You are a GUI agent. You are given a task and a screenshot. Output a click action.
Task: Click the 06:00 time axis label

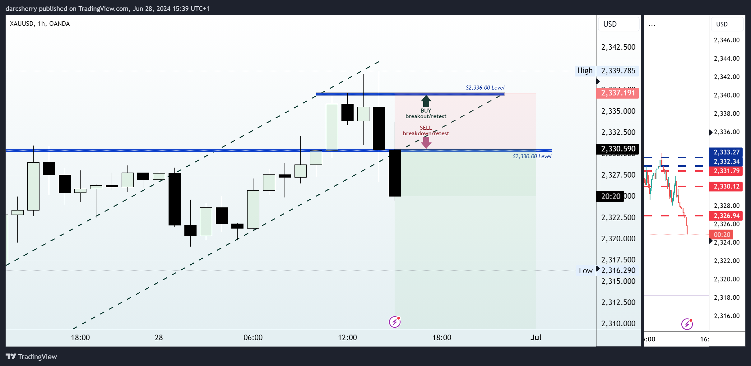[253, 337]
